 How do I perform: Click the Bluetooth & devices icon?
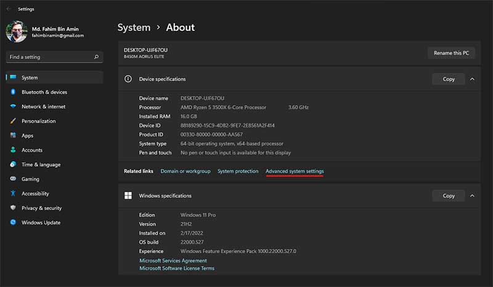click(13, 92)
